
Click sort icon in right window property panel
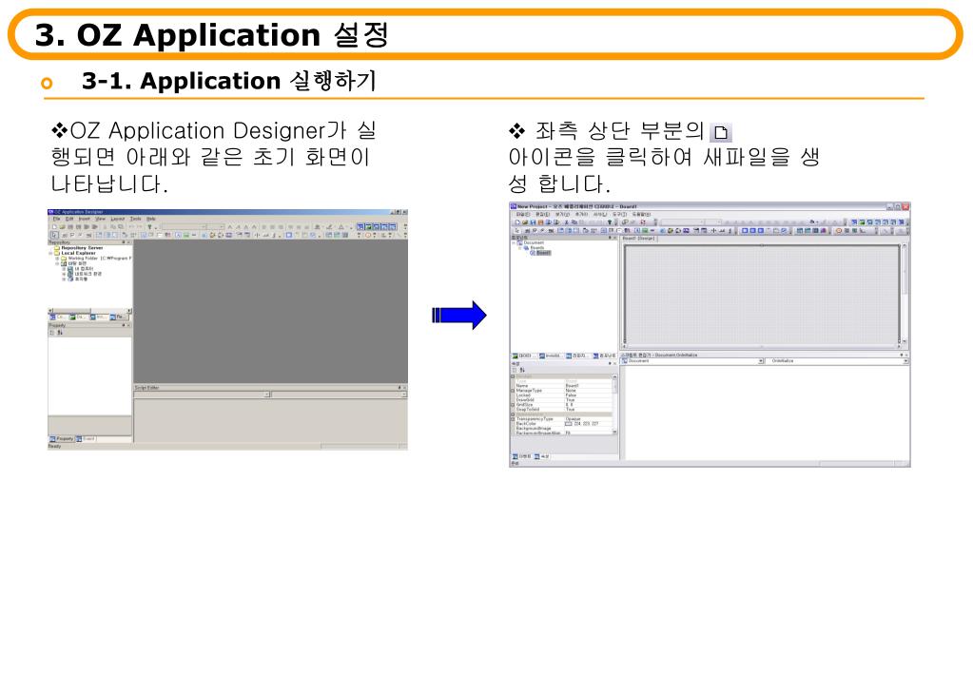522,371
